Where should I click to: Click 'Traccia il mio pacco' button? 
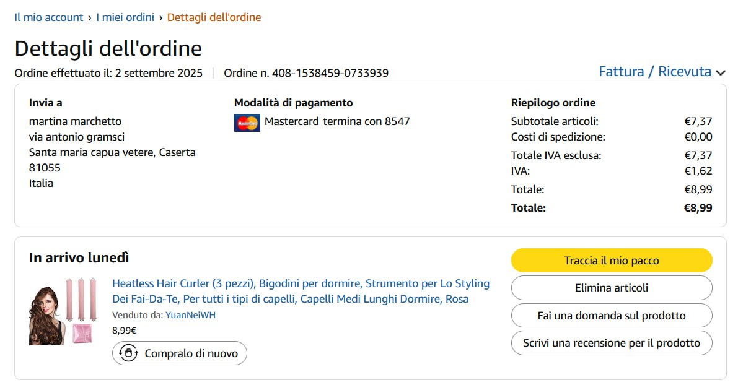point(612,261)
